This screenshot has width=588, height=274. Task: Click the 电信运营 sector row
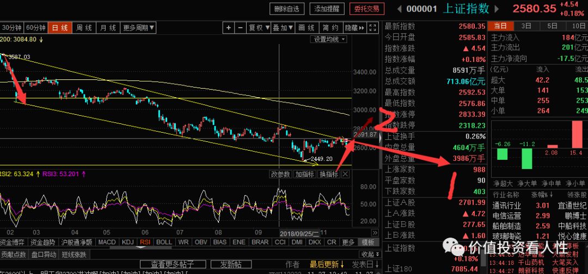[539, 216]
